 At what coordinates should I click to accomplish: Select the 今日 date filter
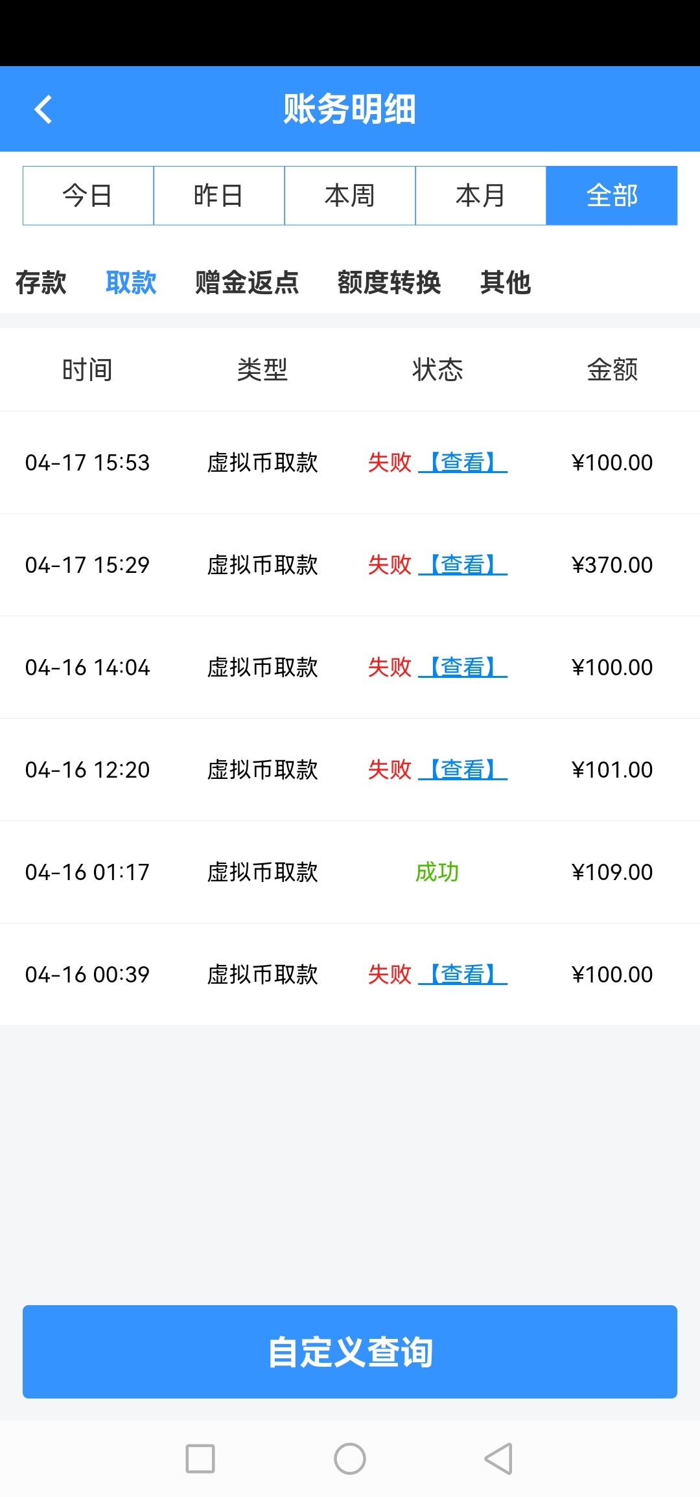point(88,196)
